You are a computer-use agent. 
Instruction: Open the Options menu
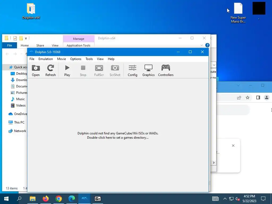coord(76,59)
